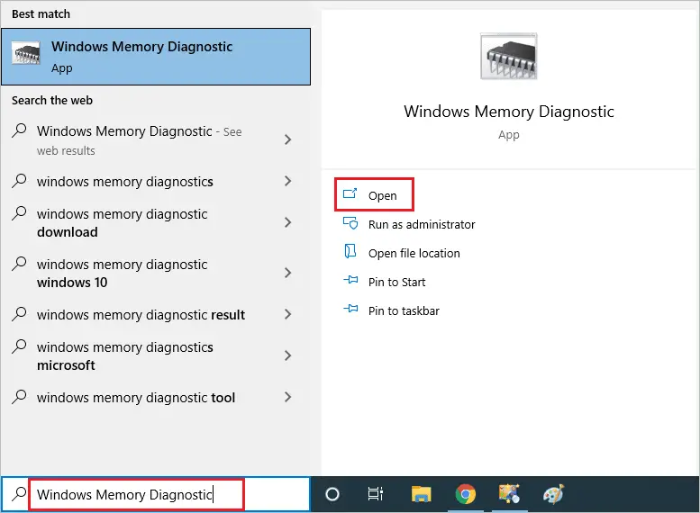The image size is (700, 513).
Task: Click the Run as administrator shield icon
Action: tap(350, 222)
